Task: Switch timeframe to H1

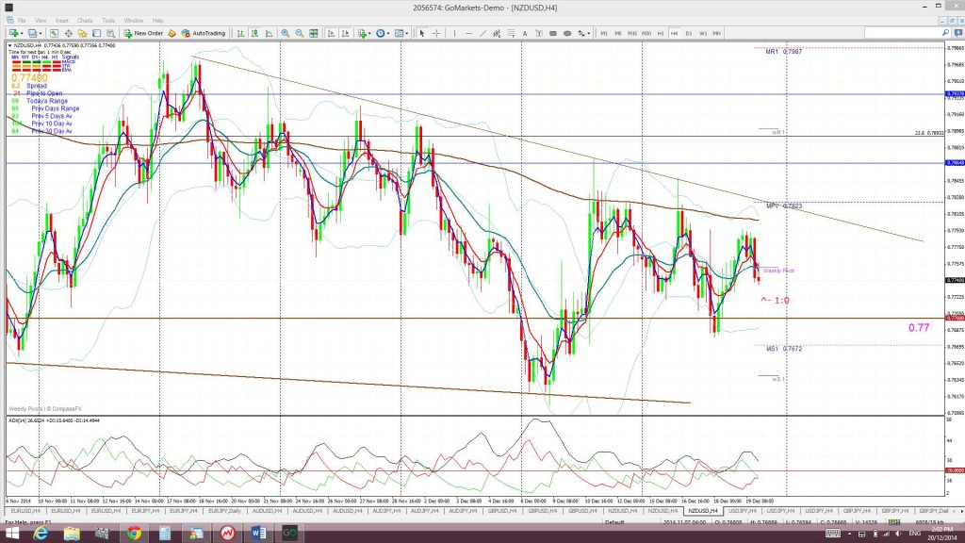Action: [661, 33]
